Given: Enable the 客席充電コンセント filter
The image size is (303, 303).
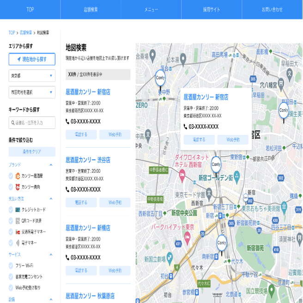Looking at the screenshot, I should 11,277.
